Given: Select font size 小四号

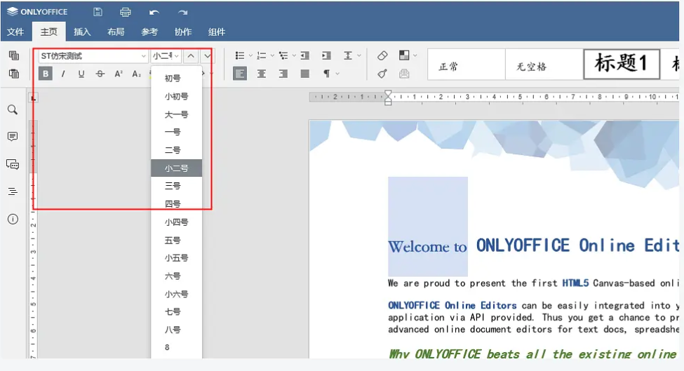Looking at the screenshot, I should (x=176, y=222).
